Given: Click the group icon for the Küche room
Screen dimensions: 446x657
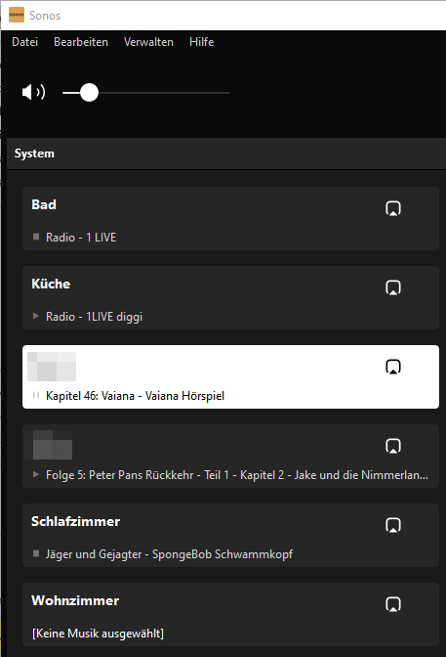Looking at the screenshot, I should pyautogui.click(x=393, y=287).
